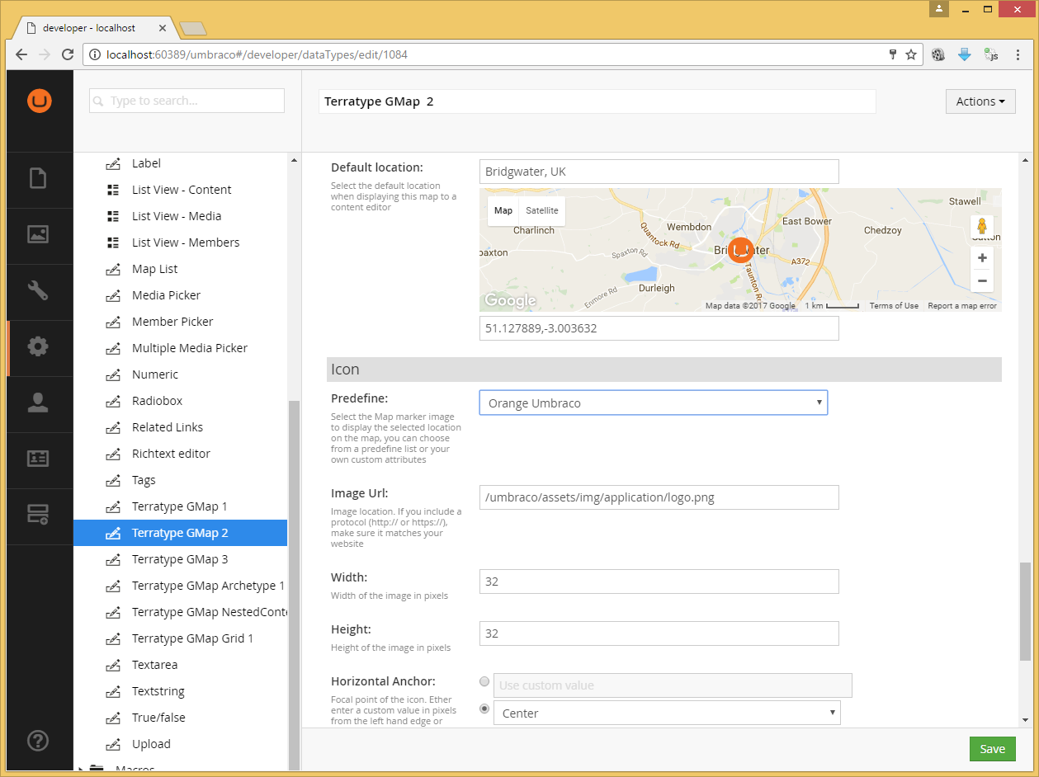Open Terratype GMap 3 data type
1039x777 pixels.
(180, 559)
